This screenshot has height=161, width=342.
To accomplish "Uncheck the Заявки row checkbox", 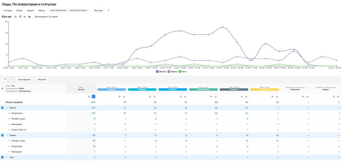I will [x=3, y=135].
